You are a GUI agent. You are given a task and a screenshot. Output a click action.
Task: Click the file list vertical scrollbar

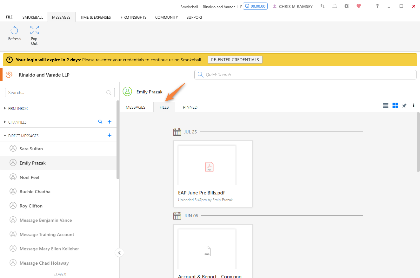tap(418, 142)
